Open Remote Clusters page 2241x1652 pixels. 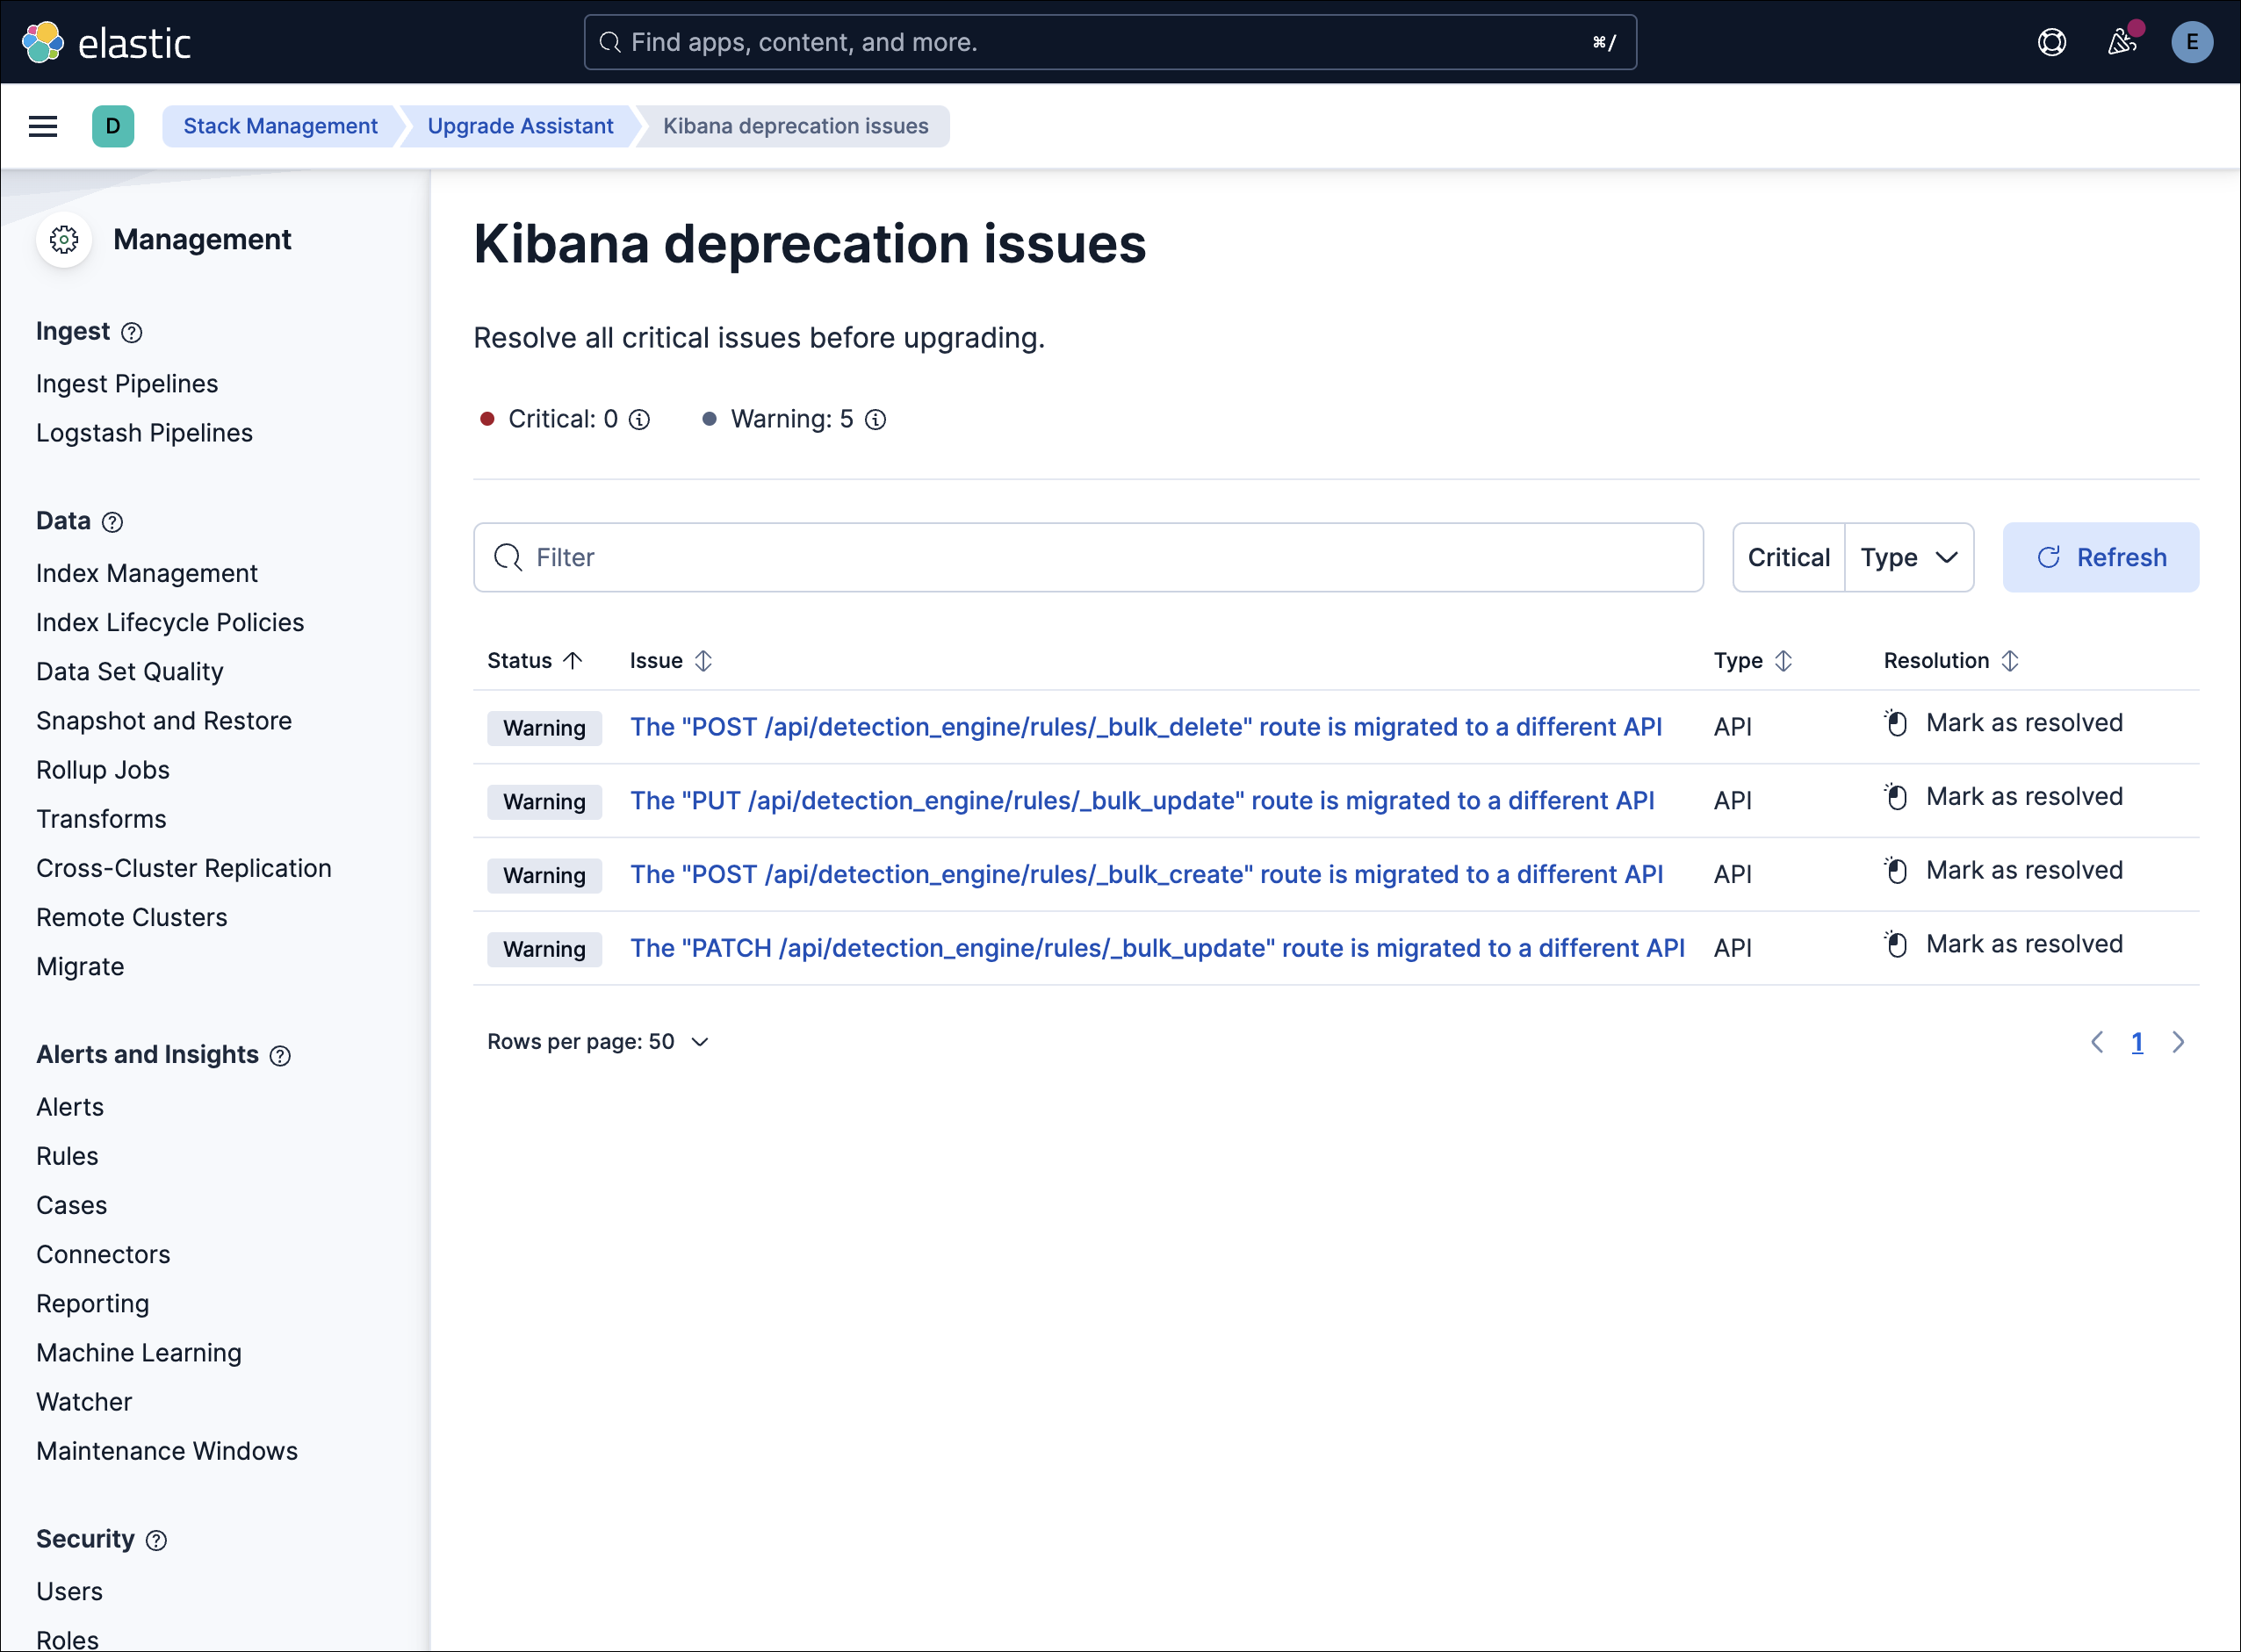(132, 917)
